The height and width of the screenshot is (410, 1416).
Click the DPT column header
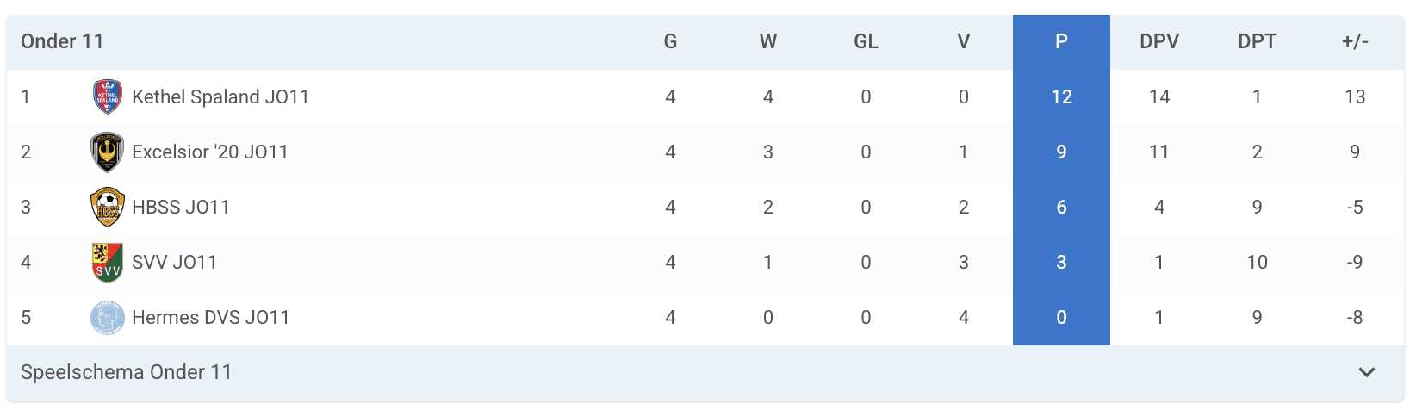click(1257, 41)
